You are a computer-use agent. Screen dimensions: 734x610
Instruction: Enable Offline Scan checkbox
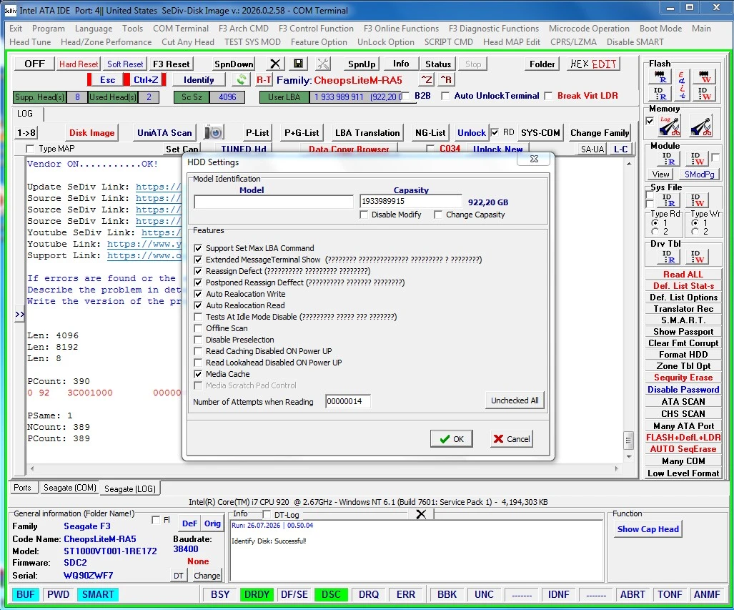click(198, 328)
